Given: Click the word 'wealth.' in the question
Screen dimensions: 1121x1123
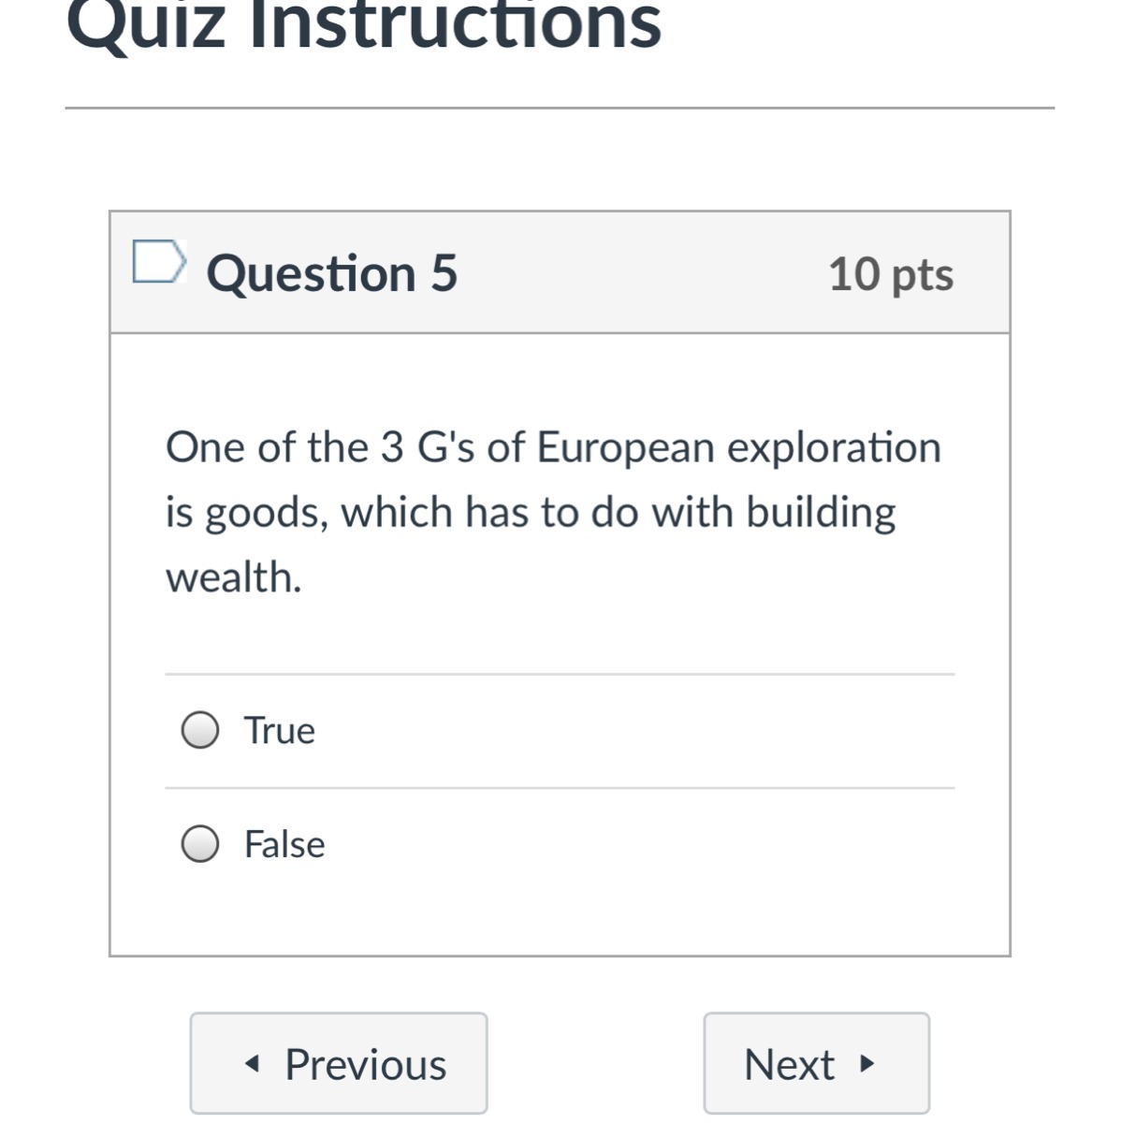Looking at the screenshot, I should click(x=234, y=577).
